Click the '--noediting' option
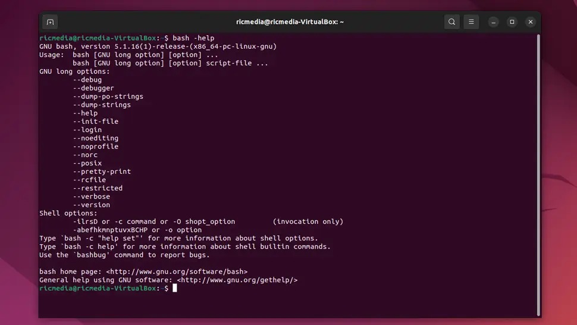 [x=96, y=138]
